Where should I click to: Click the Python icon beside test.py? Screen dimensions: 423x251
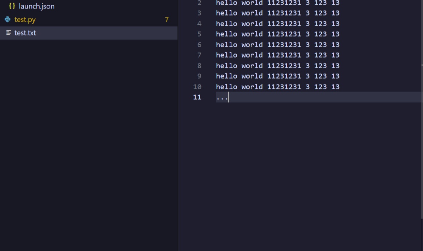click(x=7, y=20)
